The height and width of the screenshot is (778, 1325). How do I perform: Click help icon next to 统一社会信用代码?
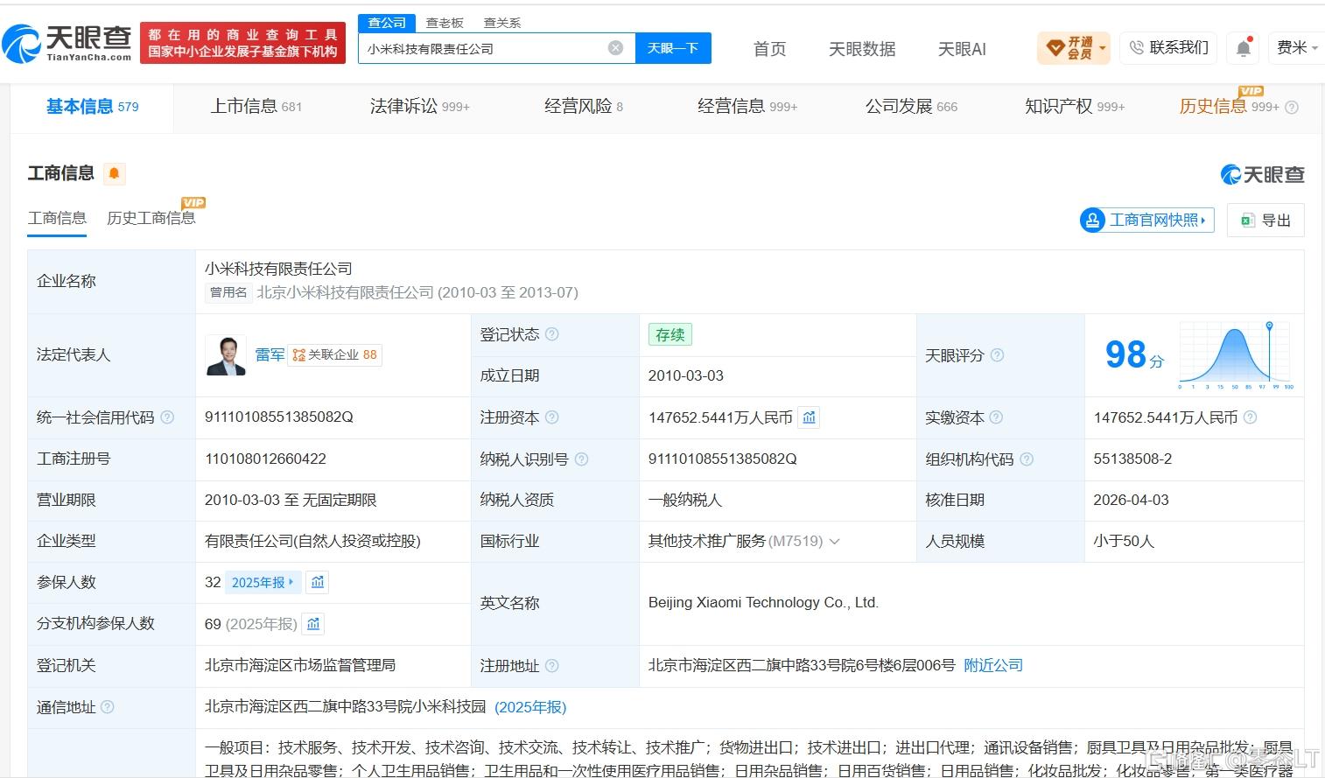(x=167, y=417)
